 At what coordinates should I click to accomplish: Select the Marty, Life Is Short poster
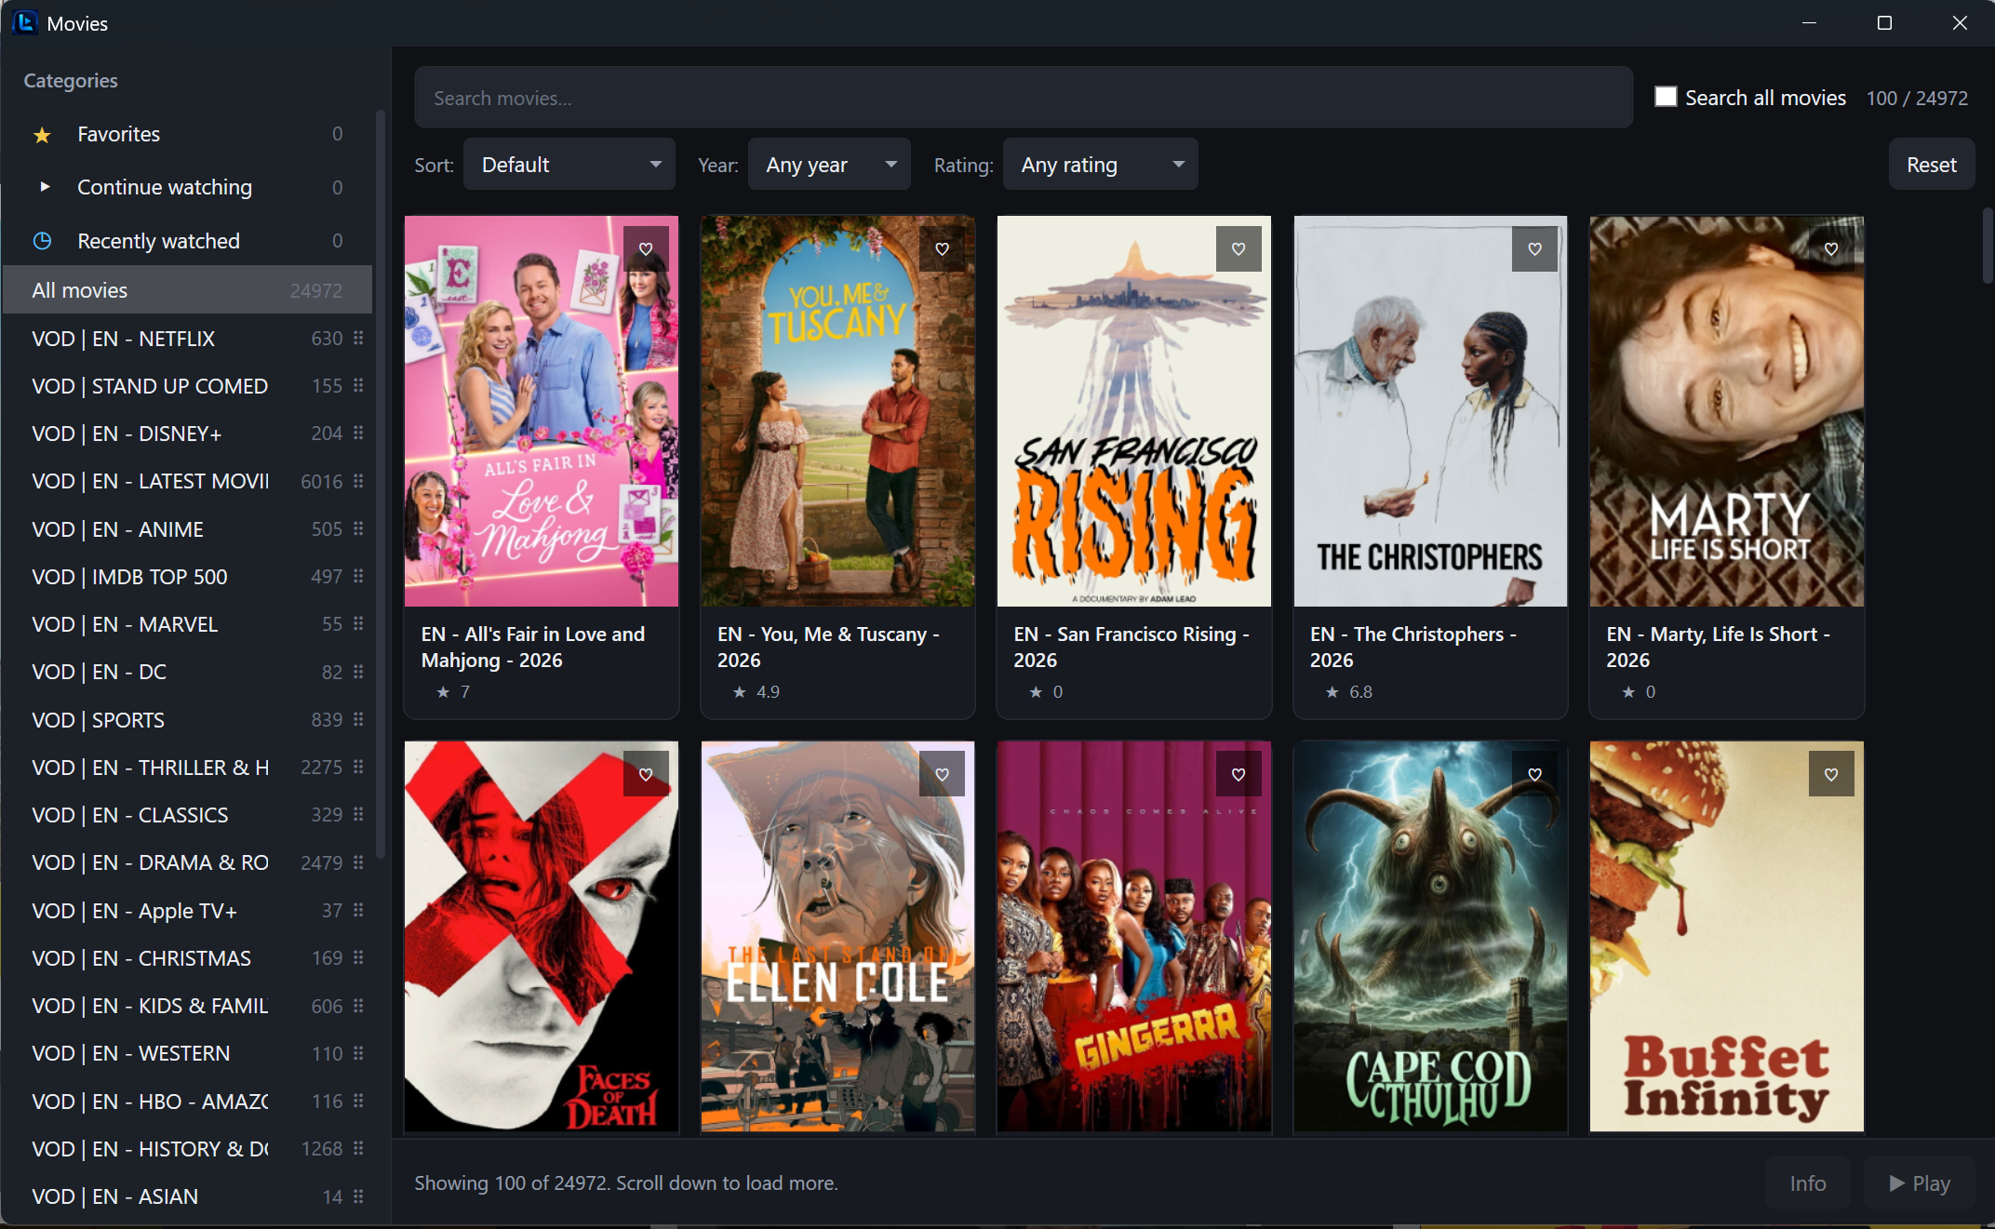pos(1726,411)
